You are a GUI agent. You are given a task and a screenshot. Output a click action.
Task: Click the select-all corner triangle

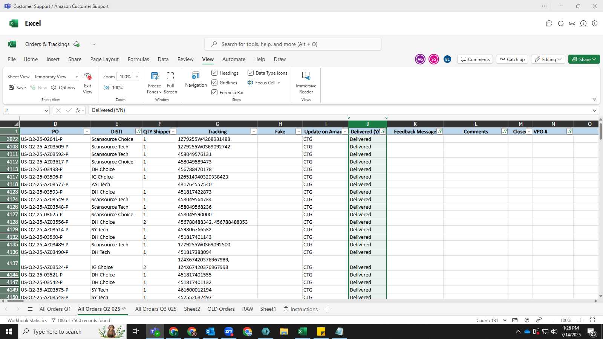point(16,124)
